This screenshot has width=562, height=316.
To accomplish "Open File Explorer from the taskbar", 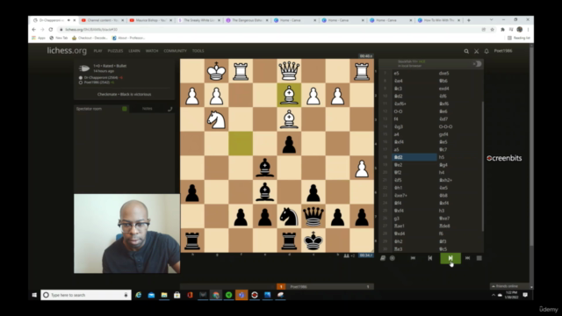I will click(x=164, y=295).
